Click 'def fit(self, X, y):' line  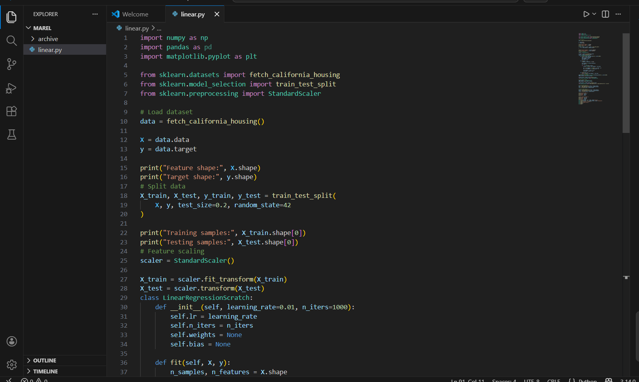click(x=193, y=363)
